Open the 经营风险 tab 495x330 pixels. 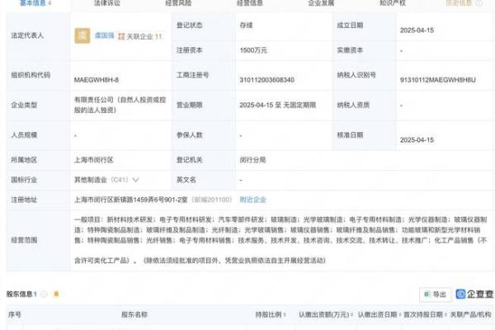178,3
